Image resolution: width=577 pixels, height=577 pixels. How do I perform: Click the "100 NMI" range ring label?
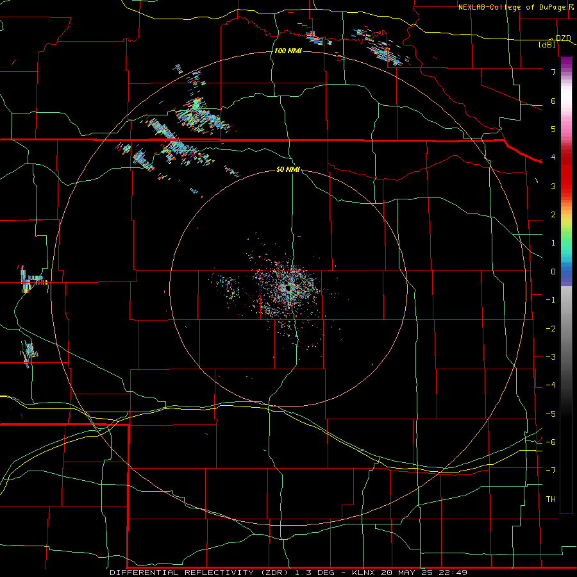288,51
